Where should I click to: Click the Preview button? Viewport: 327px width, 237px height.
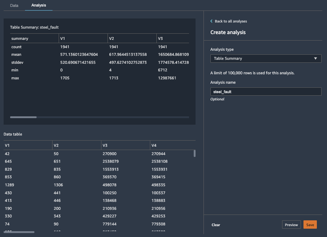coord(291,225)
